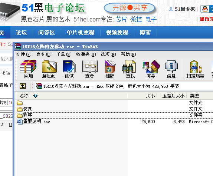The image size is (213, 176).
Task: Click the italic I button in forum editor
Action: click(x=2, y=124)
